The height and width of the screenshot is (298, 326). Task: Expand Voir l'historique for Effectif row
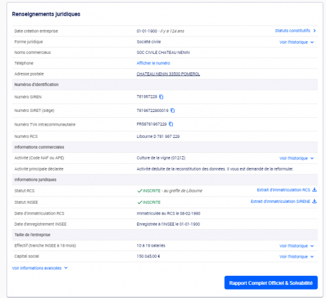pos(297,246)
